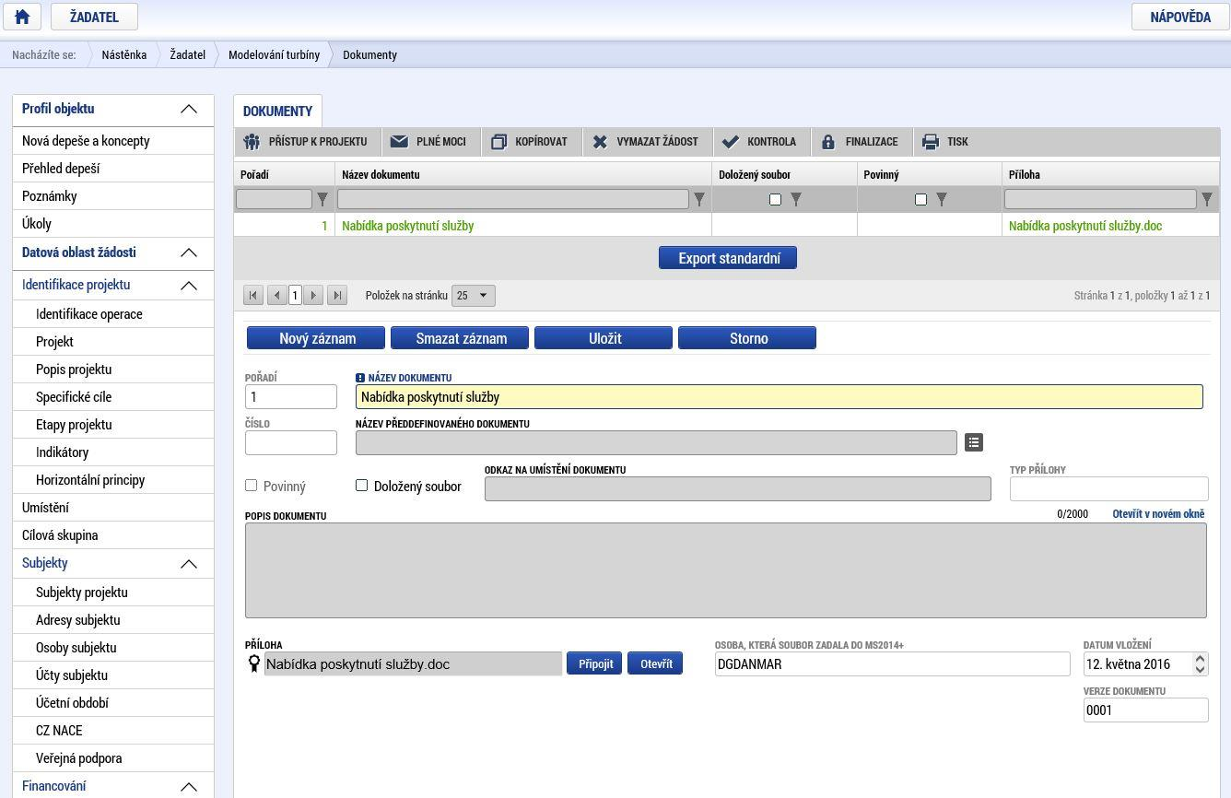Toggle Doložený soubor filter checkbox in table header
Viewport: 1231px width, 798px height.
point(775,199)
